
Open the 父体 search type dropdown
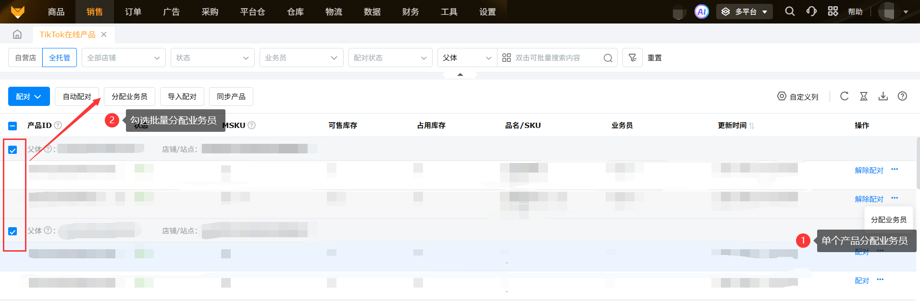pyautogui.click(x=467, y=58)
